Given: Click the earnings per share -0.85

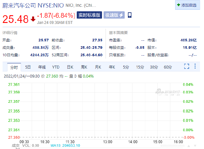Looking at the screenshot, I should click(x=140, y=48).
